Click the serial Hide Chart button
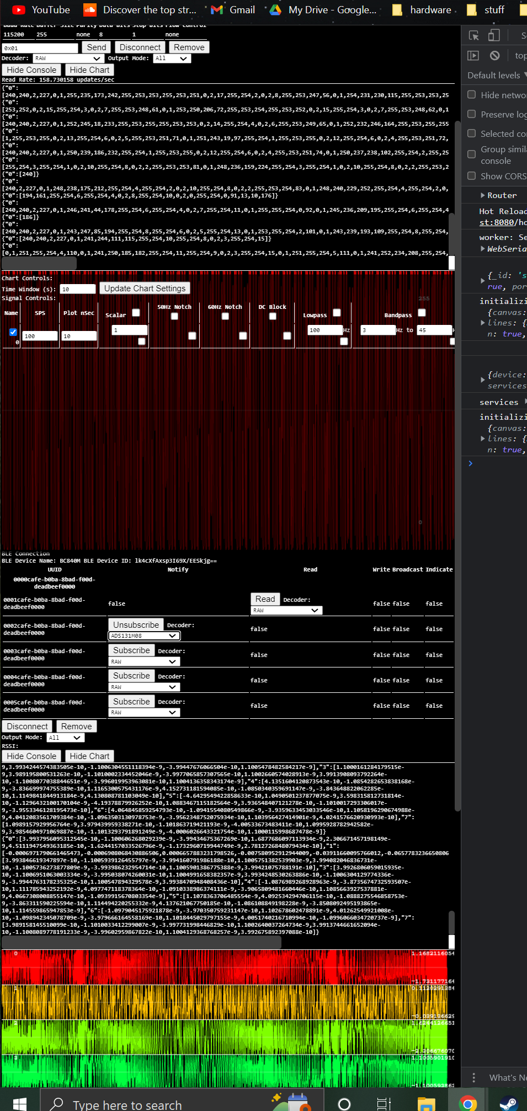 tap(89, 70)
